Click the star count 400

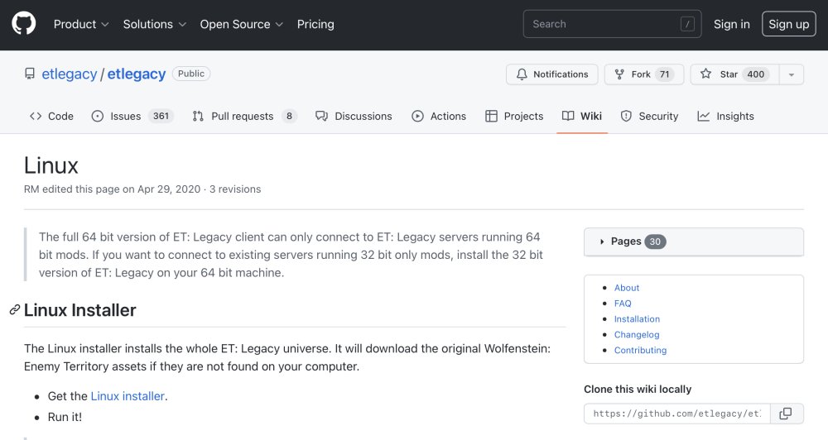click(756, 74)
